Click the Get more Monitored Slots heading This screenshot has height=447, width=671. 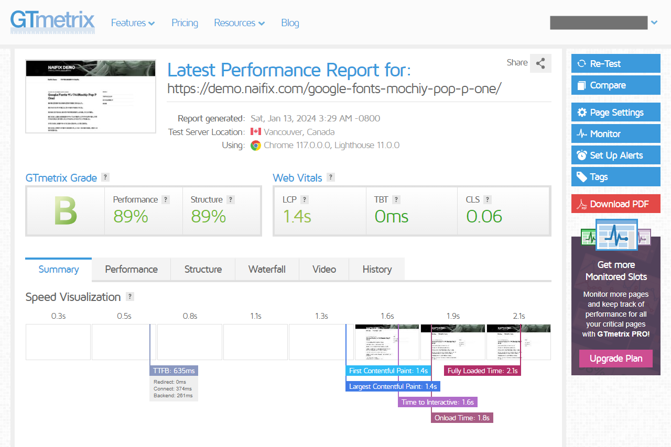tap(616, 271)
